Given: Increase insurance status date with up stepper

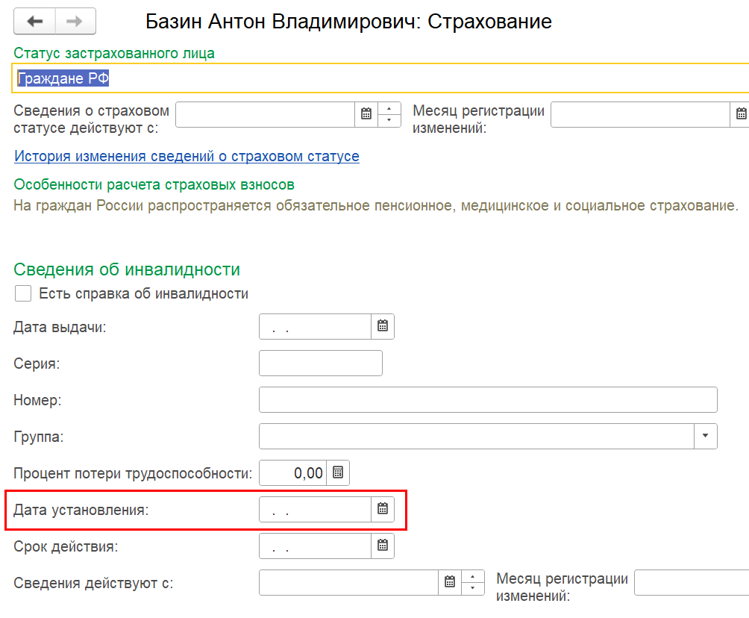Looking at the screenshot, I should click(389, 109).
